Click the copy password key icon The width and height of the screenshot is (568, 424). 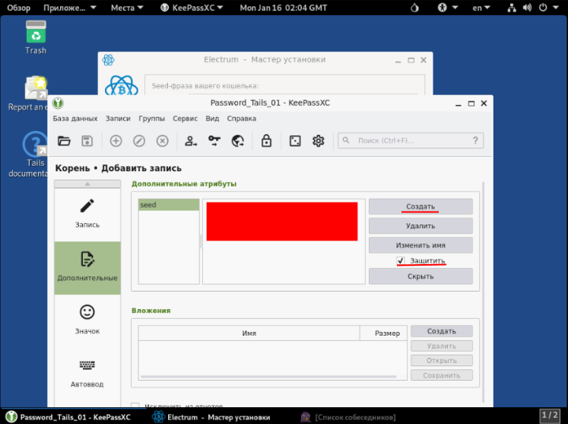pyautogui.click(x=214, y=141)
